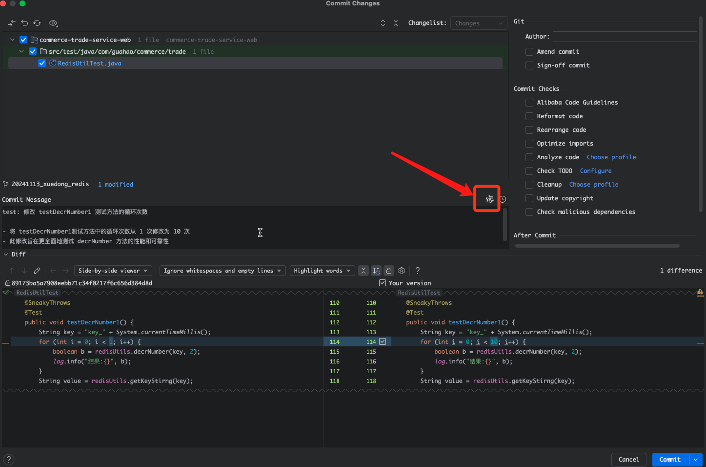Tick the Update copyright checkbox
This screenshot has width=706, height=467.
coord(529,198)
